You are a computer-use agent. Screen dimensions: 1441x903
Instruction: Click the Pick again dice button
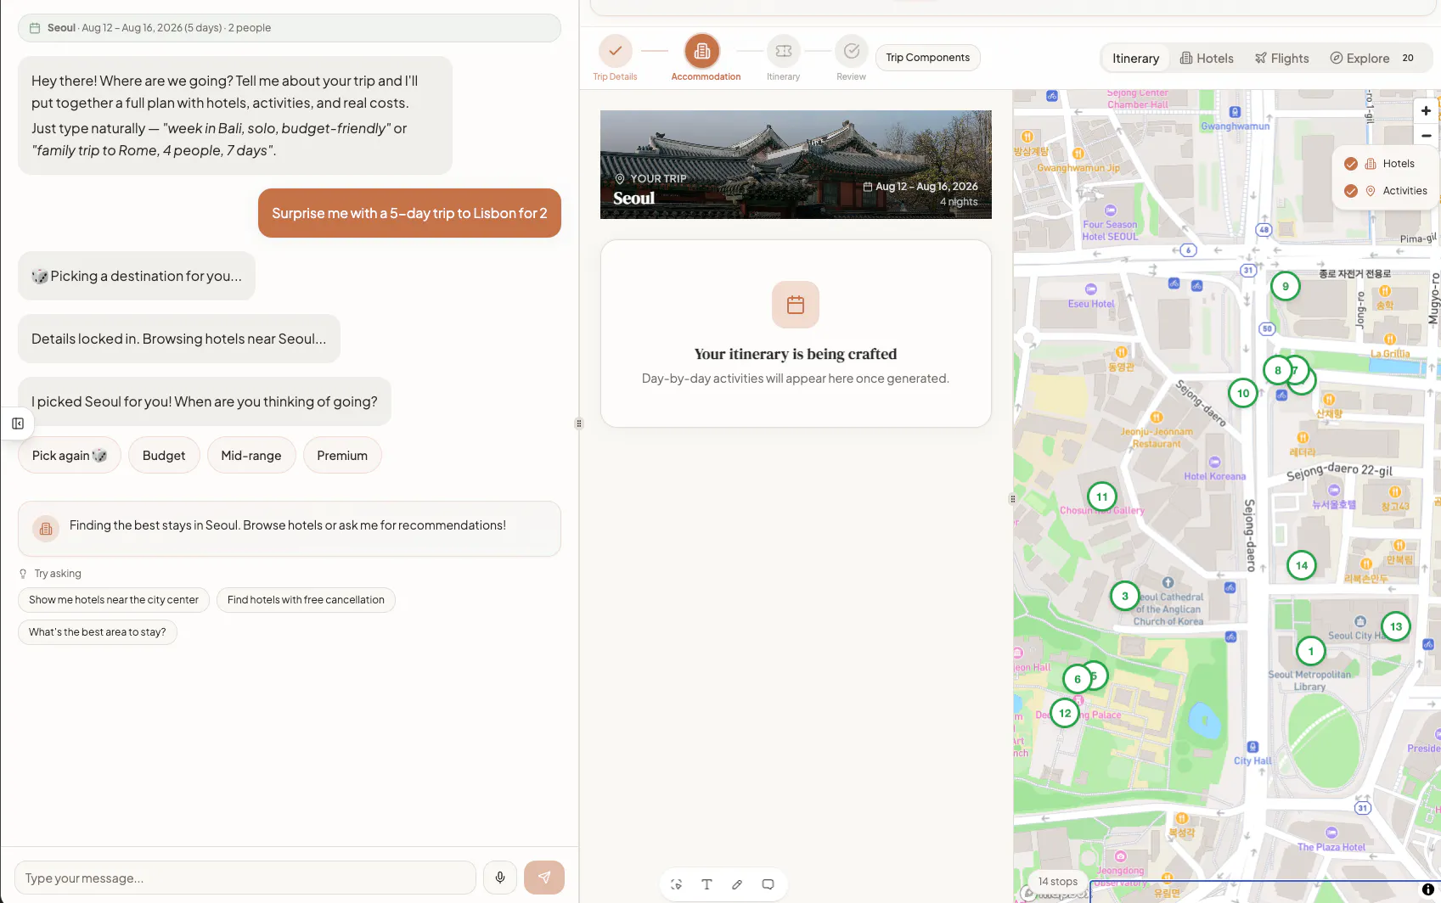pyautogui.click(x=70, y=456)
